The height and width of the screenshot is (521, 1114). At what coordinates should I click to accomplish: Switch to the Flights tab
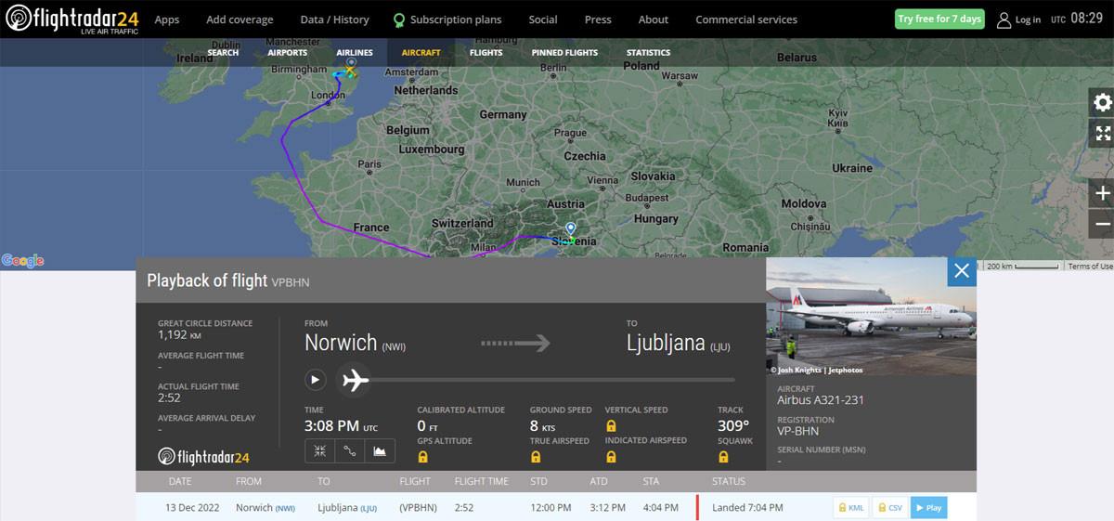[x=486, y=53]
